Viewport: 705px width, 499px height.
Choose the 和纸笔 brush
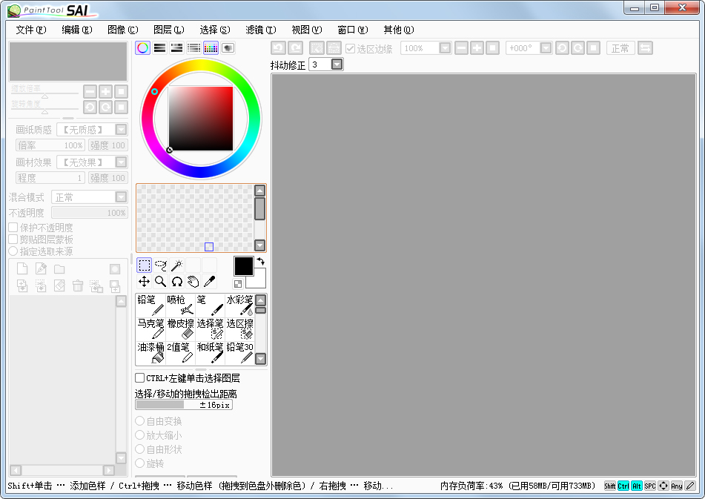(x=210, y=353)
